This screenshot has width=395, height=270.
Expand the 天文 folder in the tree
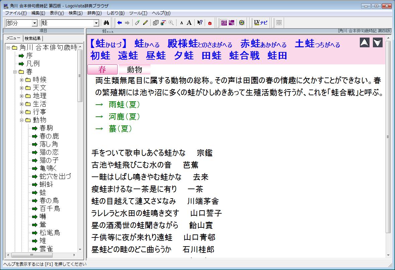coord(21,88)
